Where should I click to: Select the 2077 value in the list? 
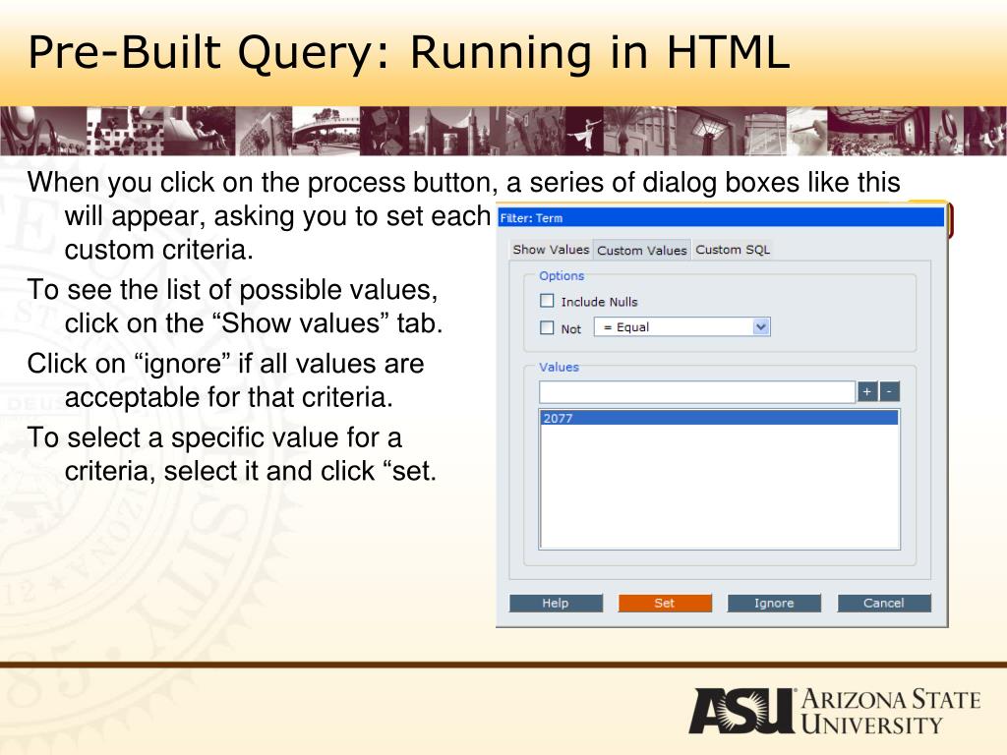[719, 418]
